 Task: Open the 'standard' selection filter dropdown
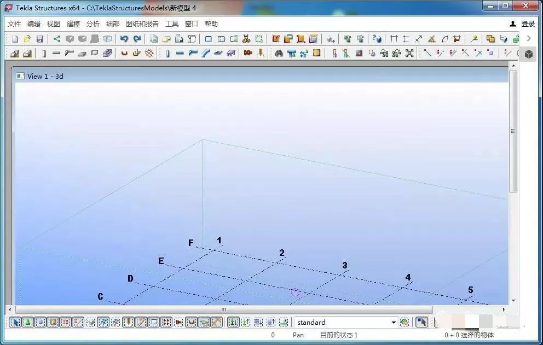click(393, 323)
